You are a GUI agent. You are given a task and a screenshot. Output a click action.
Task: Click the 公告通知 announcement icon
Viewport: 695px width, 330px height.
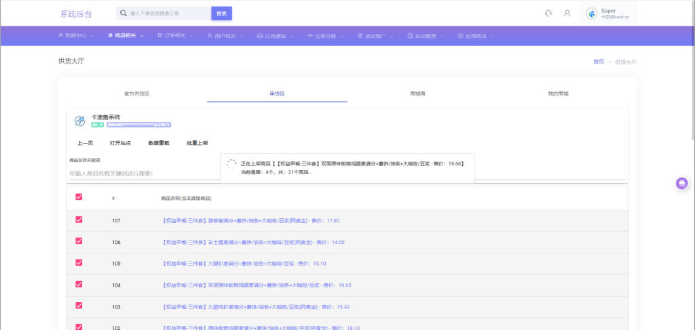[260, 35]
